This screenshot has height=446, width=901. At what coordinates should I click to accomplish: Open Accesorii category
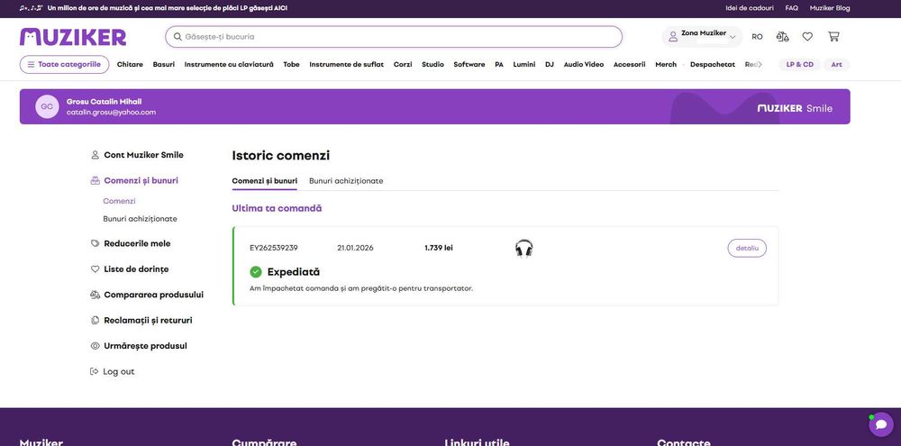point(629,64)
